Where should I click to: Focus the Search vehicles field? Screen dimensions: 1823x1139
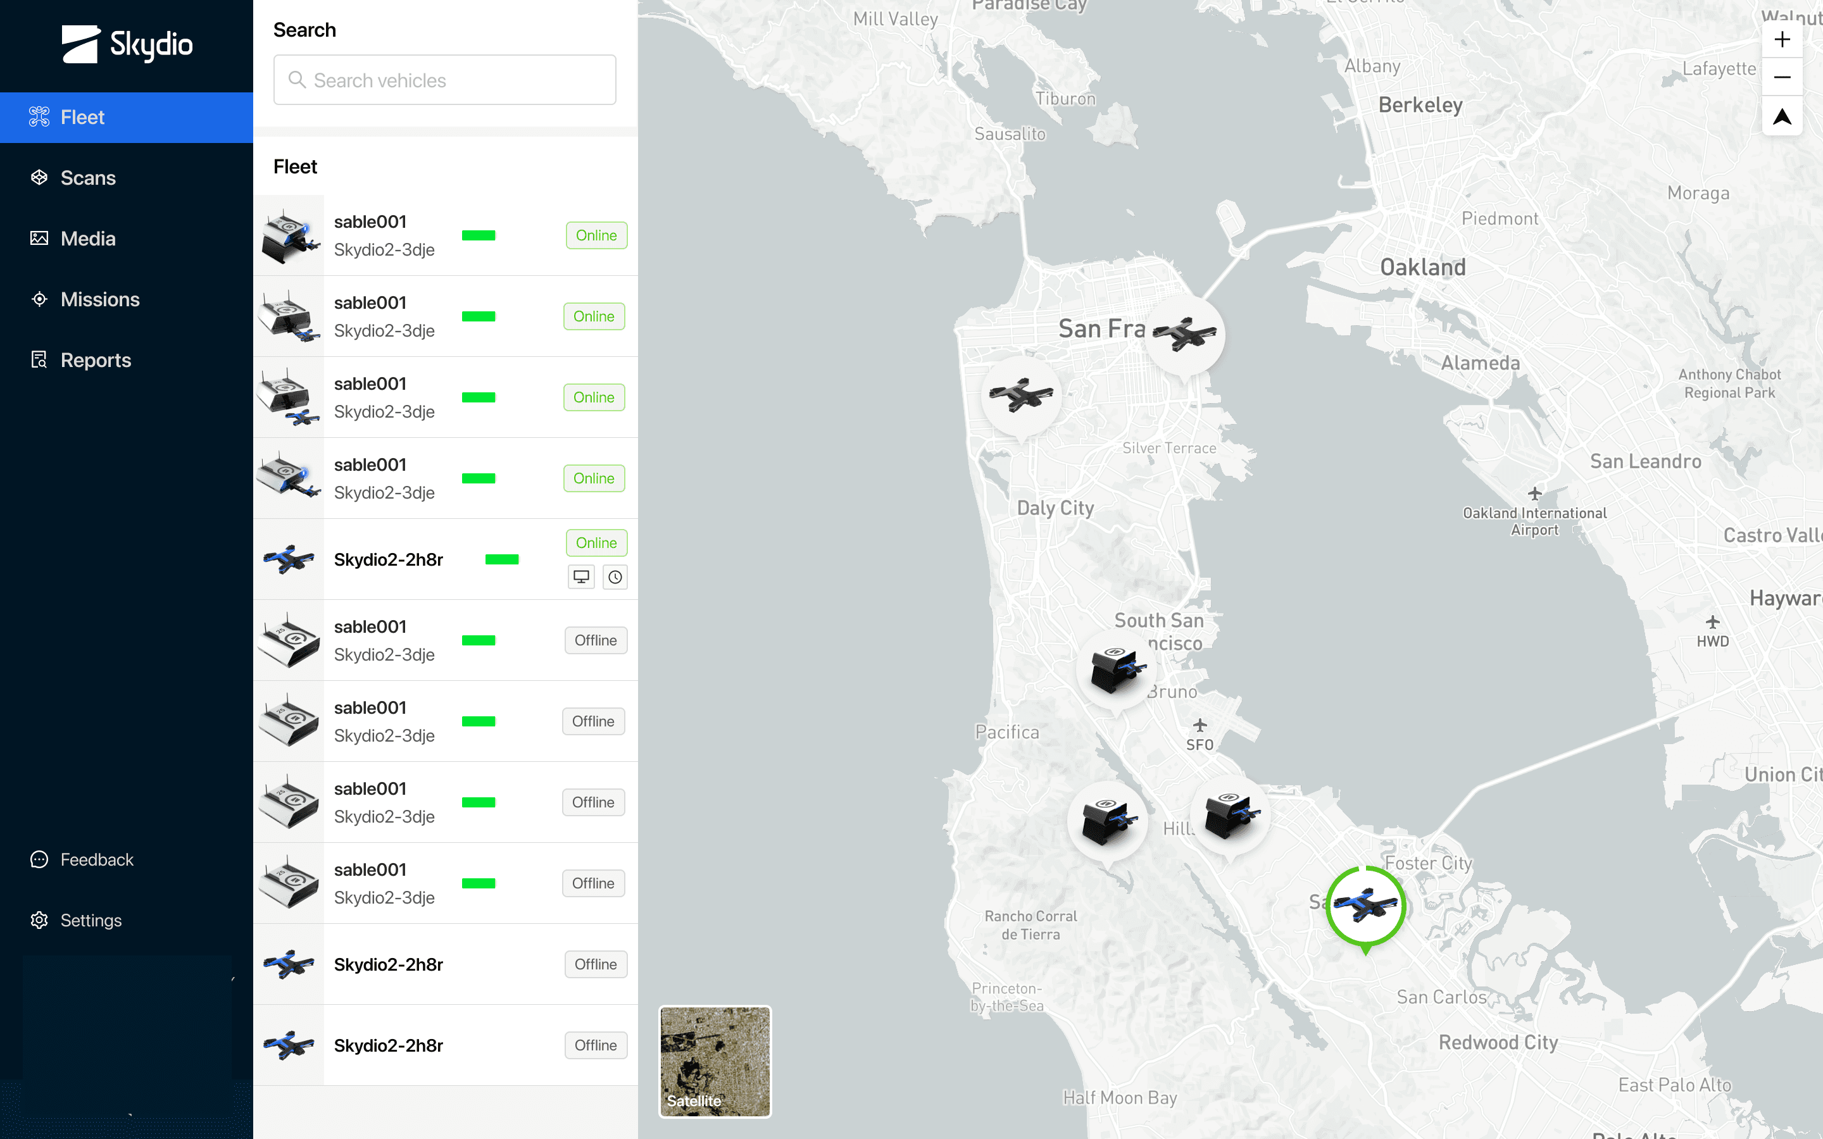coord(444,80)
